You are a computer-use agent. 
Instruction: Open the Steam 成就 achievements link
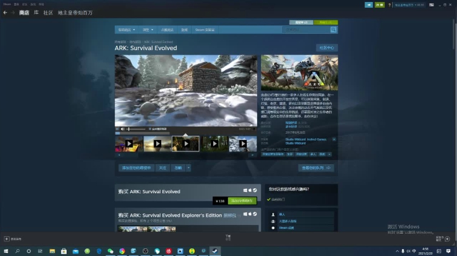point(286,227)
